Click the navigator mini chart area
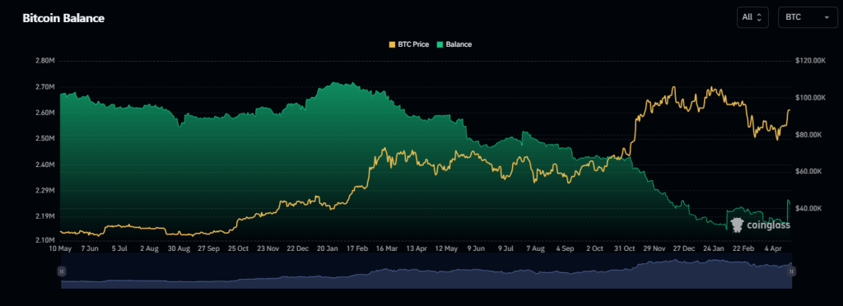 tap(426, 271)
